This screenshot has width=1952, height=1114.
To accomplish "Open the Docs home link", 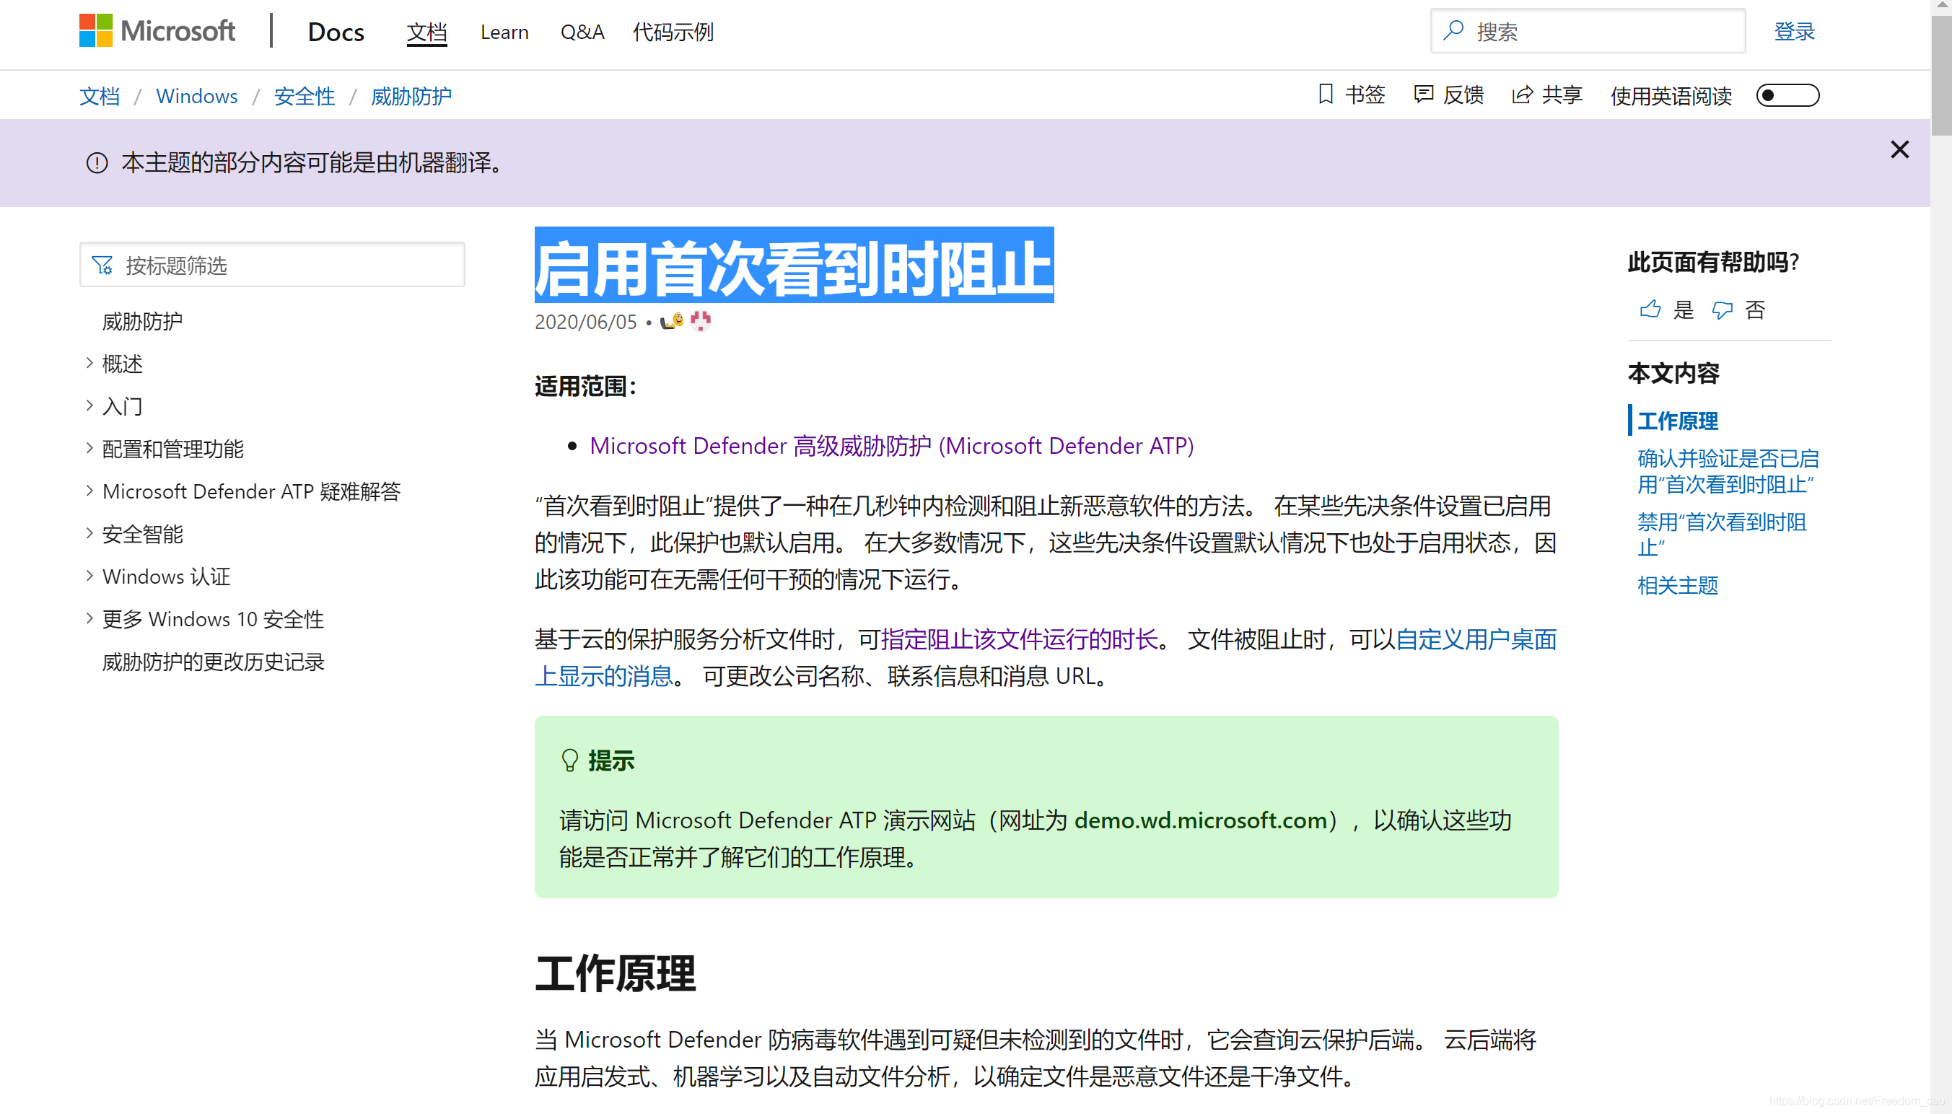I will [336, 31].
